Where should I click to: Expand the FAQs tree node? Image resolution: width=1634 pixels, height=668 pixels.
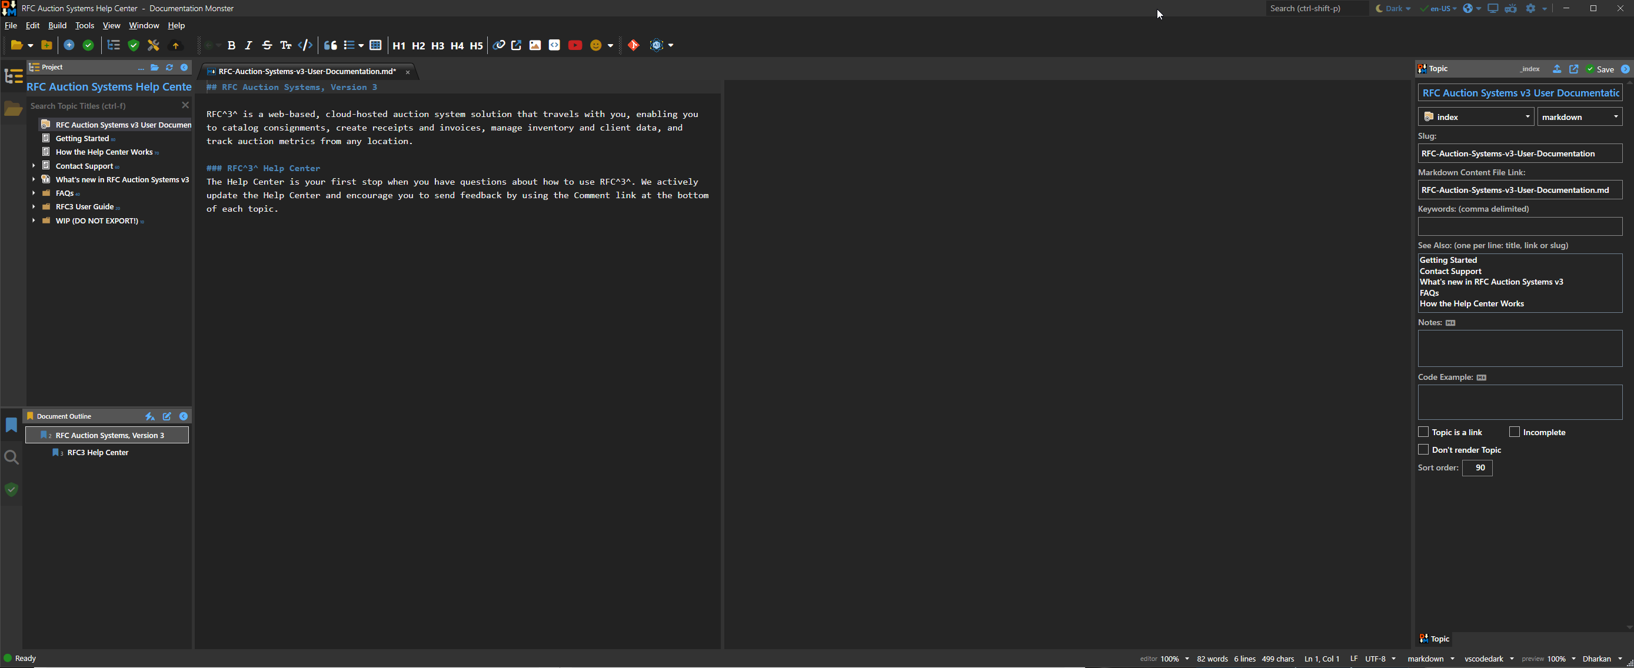coord(34,193)
